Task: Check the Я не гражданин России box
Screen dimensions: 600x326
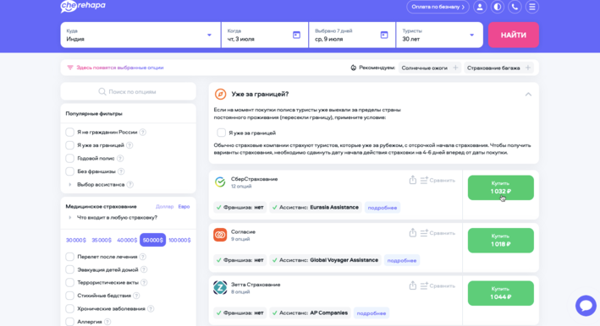Action: click(69, 132)
